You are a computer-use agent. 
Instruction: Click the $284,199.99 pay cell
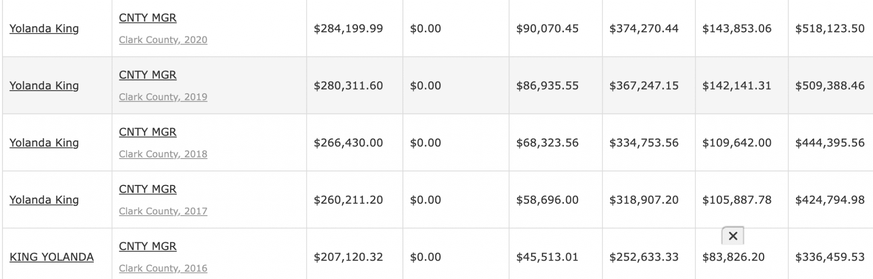[x=348, y=28]
